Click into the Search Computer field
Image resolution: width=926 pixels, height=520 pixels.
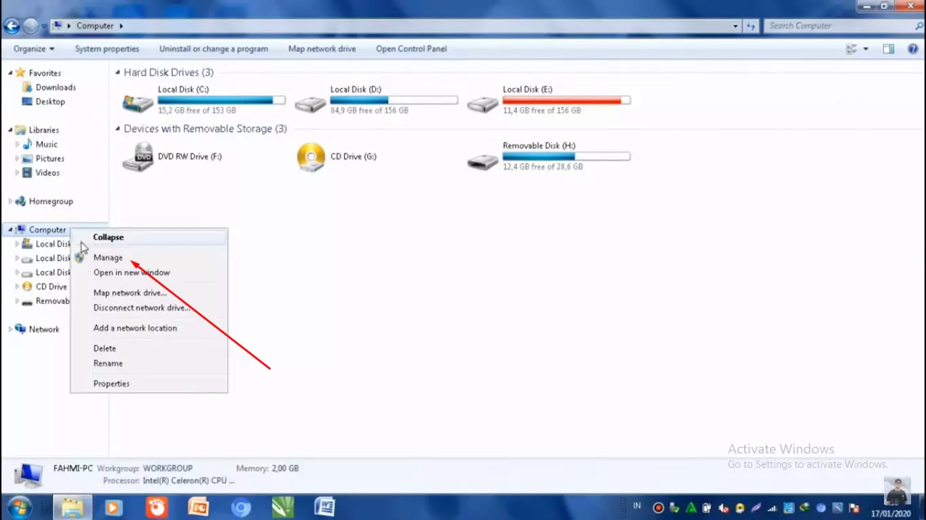838,26
